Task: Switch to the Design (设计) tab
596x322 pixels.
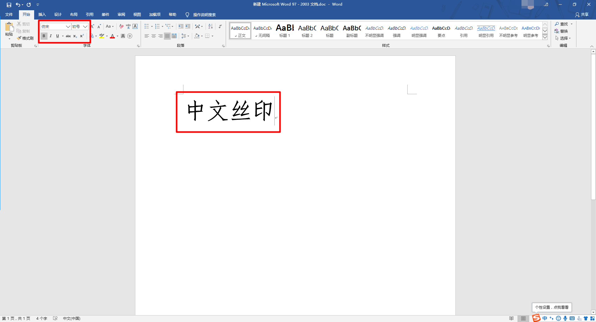Action: point(58,15)
